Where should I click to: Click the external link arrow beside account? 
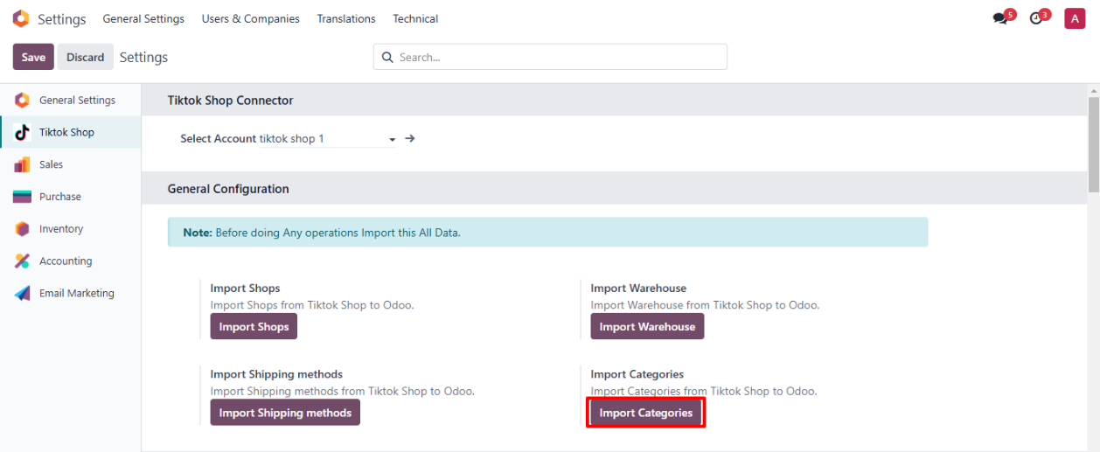coord(410,138)
